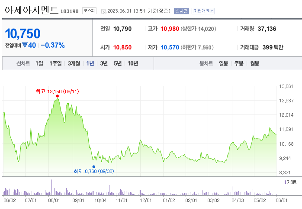The width and height of the screenshot is (302, 209).
Task: Select the 3개월 line chart tab
Action: point(74,63)
